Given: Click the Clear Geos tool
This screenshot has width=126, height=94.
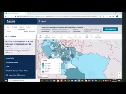Looking at the screenshot, I should [47, 36].
